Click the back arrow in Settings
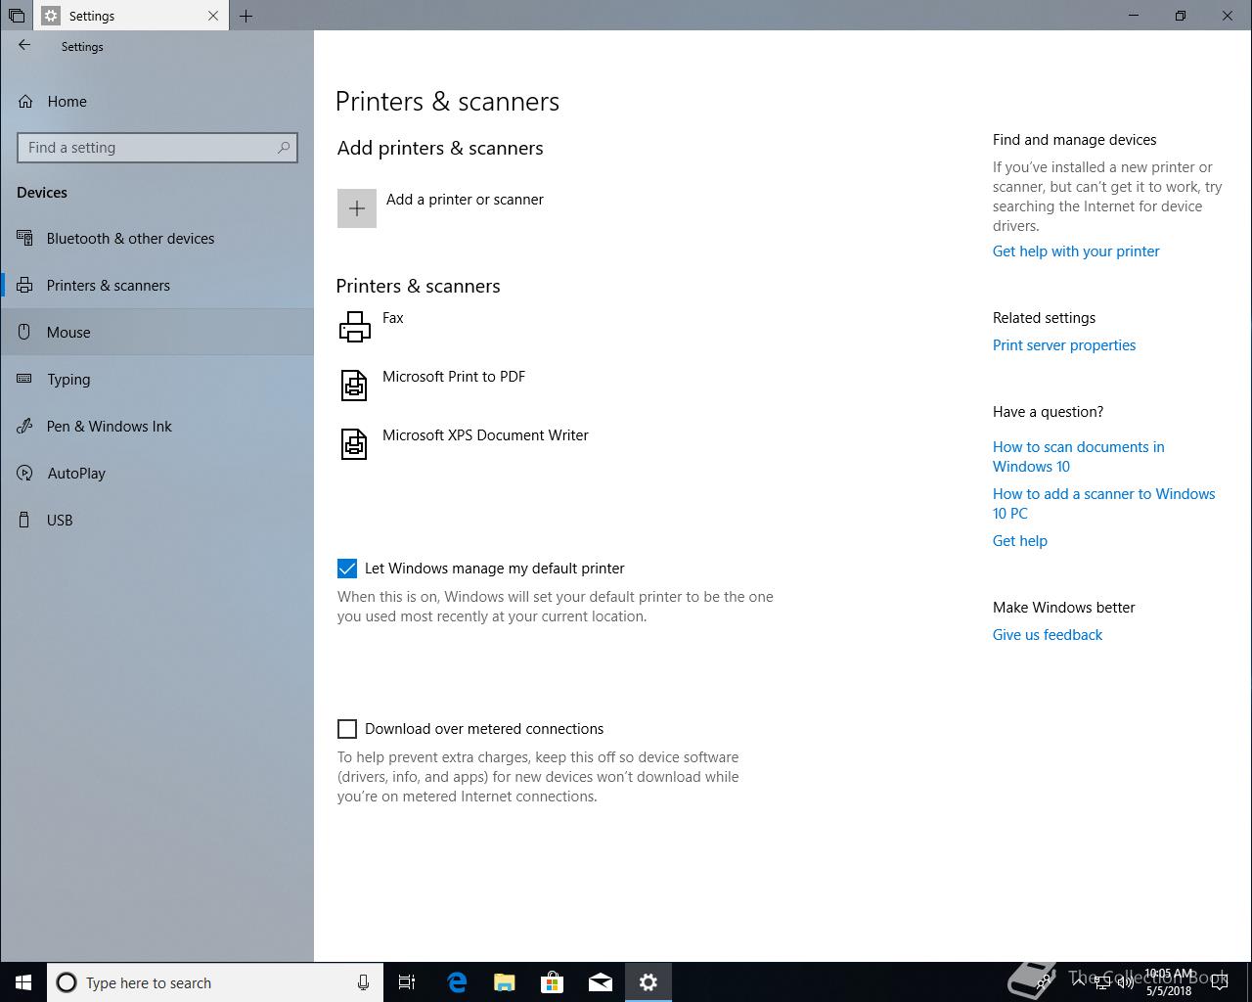 pos(24,45)
